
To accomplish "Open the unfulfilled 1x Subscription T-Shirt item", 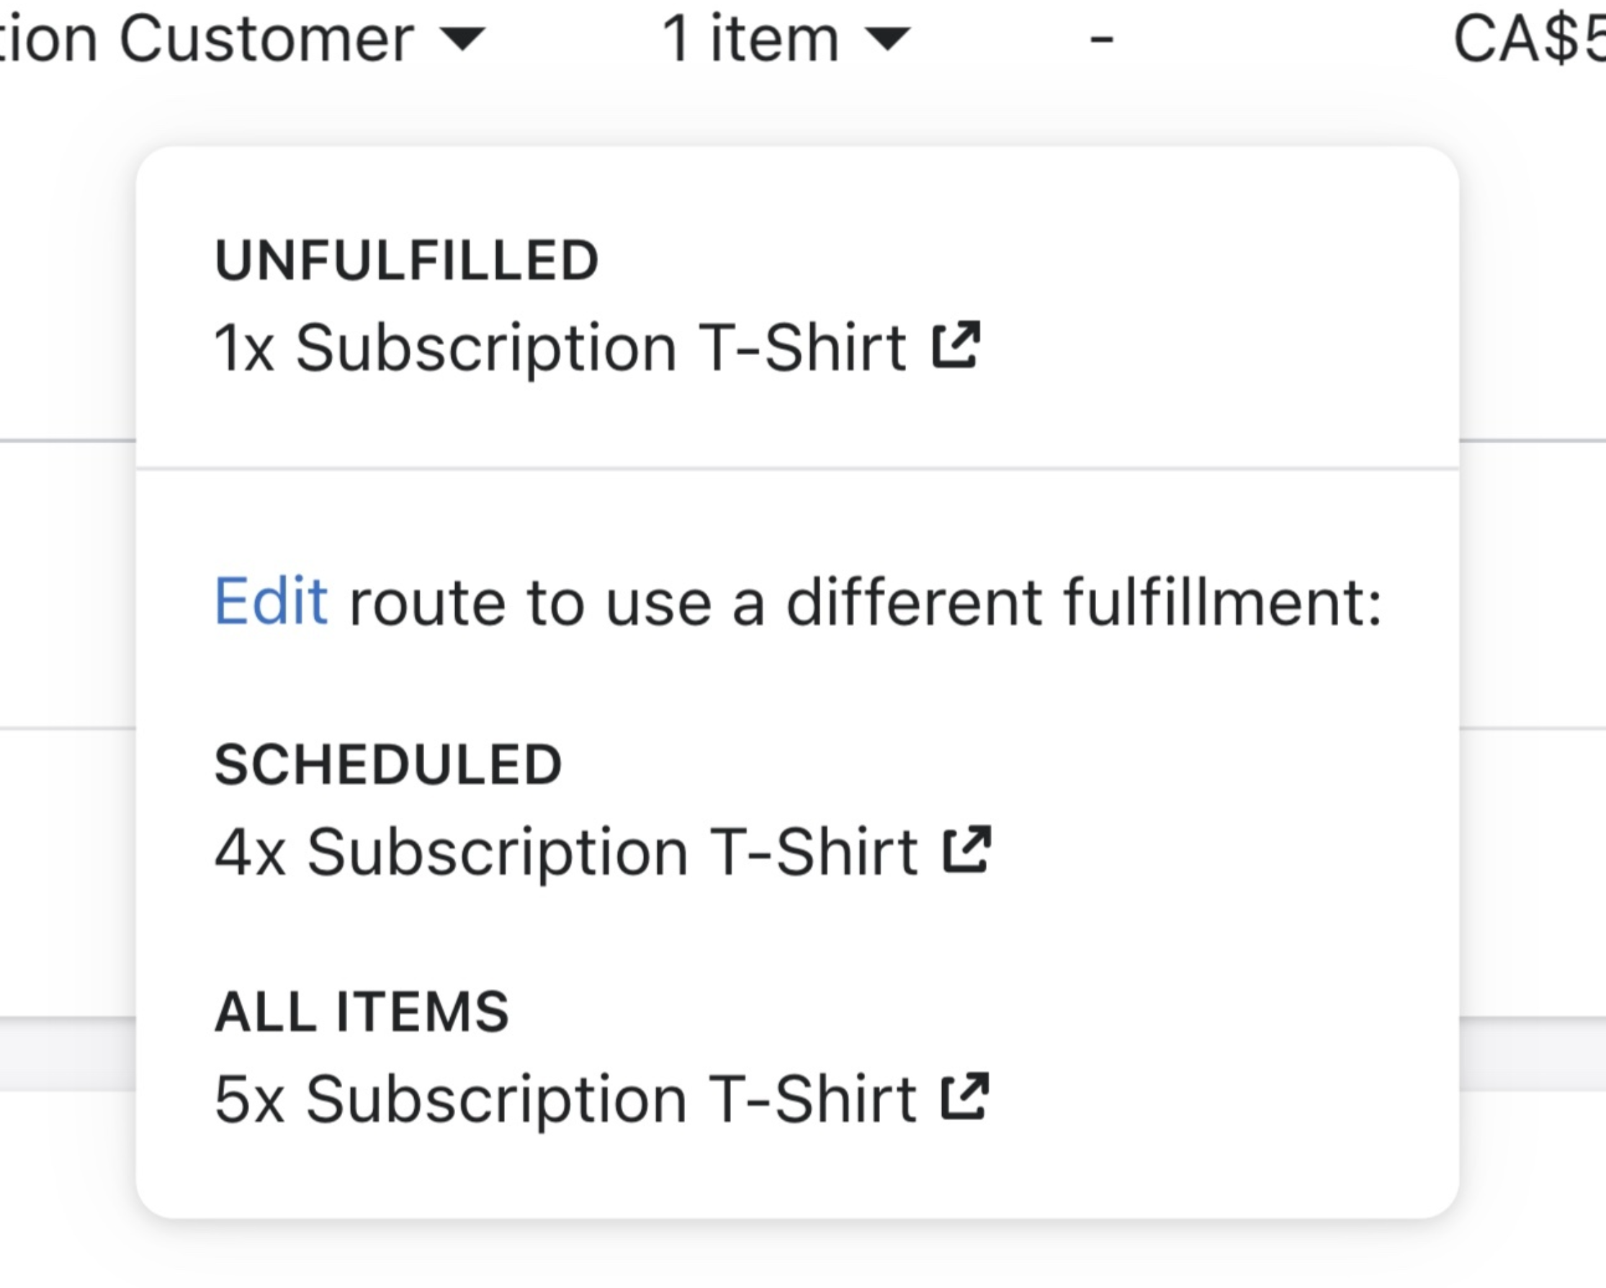I will pyautogui.click(x=560, y=347).
